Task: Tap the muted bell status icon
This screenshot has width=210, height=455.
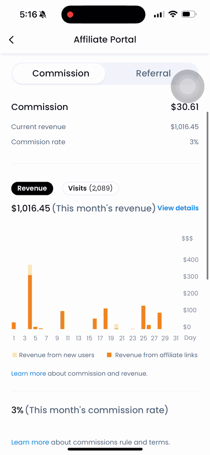Action: (43, 14)
